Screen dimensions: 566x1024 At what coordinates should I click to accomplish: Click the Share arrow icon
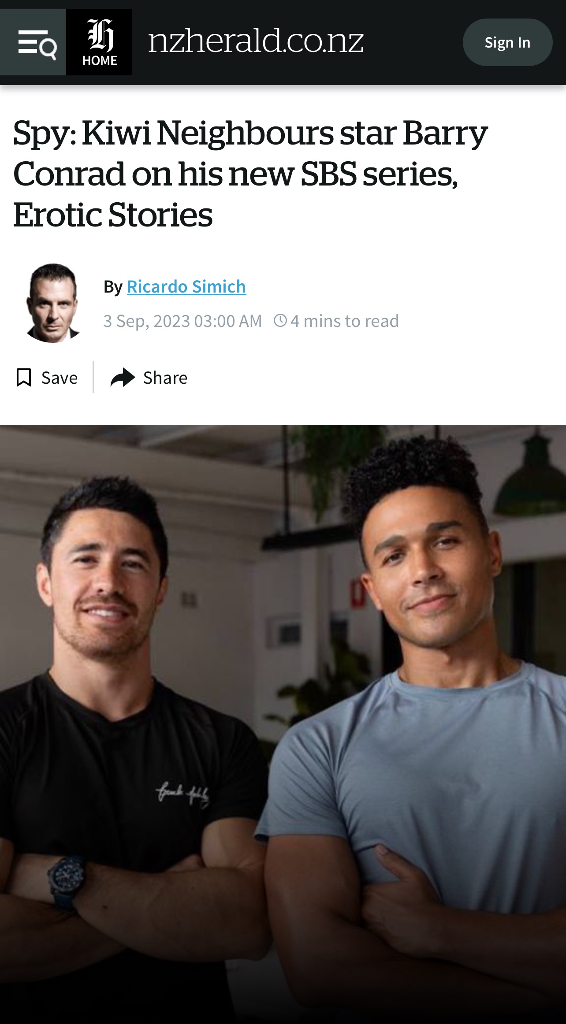123,378
